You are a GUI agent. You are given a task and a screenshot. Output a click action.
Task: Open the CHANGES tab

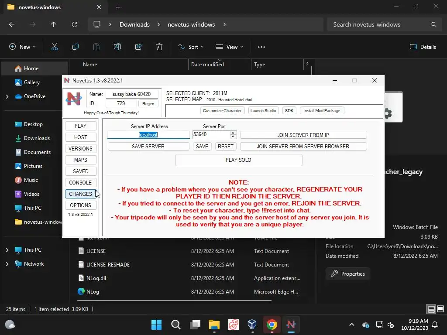point(81,194)
